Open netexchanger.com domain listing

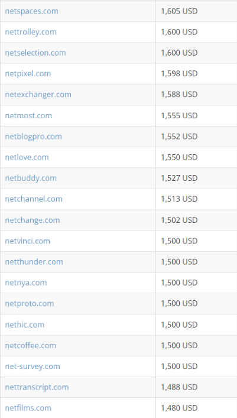[x=38, y=95]
